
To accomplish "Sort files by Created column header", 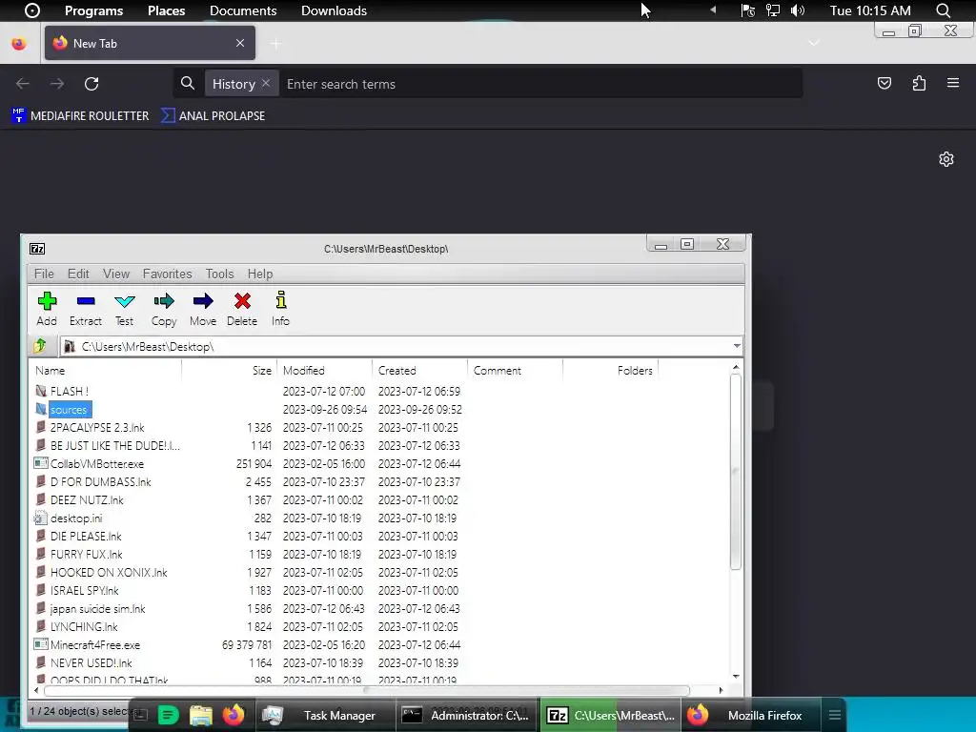I will [419, 371].
